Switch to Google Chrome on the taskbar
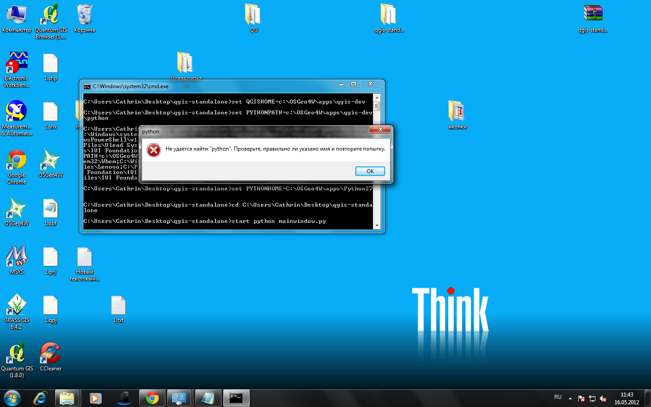 pyautogui.click(x=152, y=398)
